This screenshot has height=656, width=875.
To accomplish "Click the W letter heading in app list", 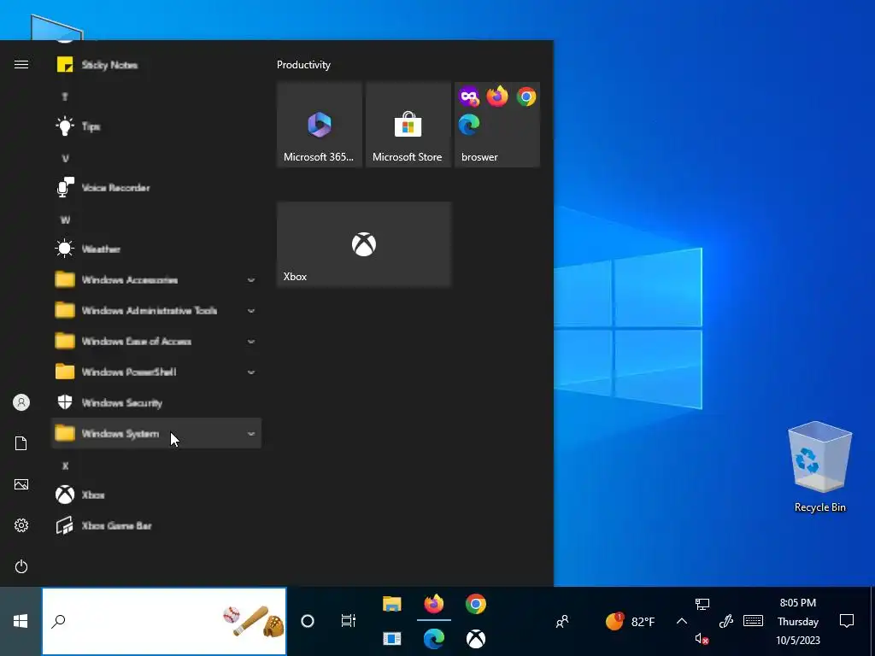I will [65, 220].
